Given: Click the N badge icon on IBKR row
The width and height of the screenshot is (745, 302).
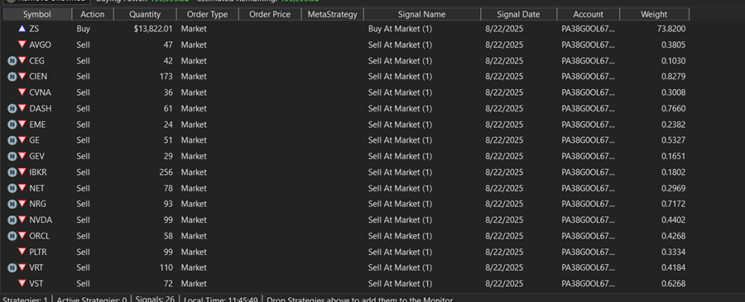Looking at the screenshot, I should pyautogui.click(x=12, y=172).
